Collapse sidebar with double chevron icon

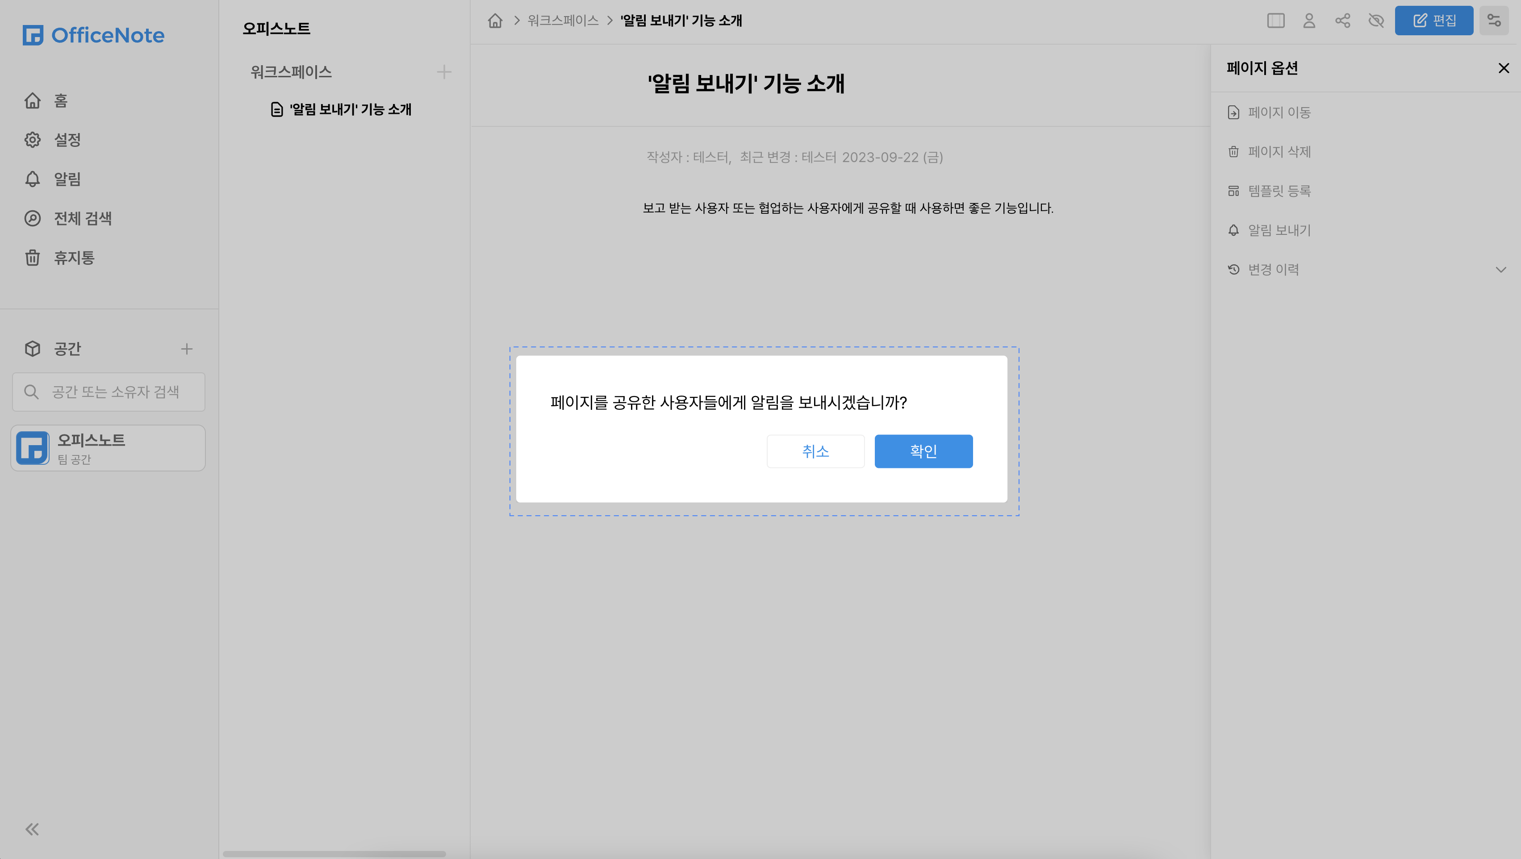[33, 830]
